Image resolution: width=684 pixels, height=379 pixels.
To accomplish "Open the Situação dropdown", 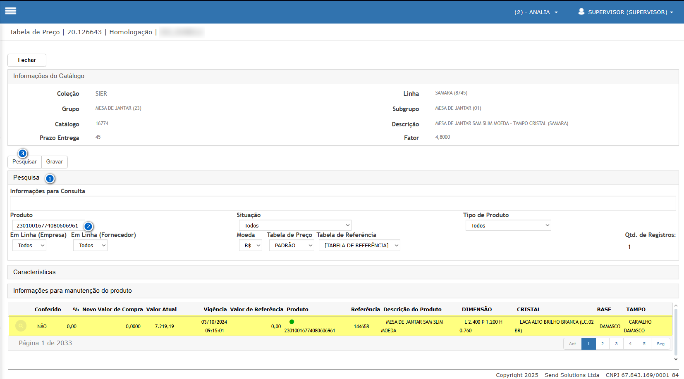I will coord(295,225).
